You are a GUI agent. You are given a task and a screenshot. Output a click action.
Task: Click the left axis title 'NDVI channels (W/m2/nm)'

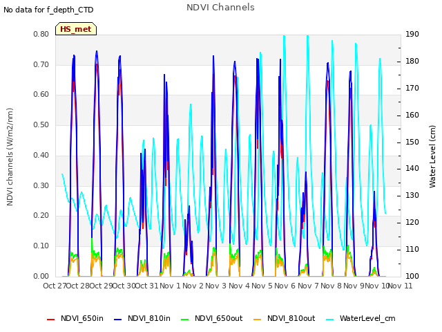pos(10,157)
